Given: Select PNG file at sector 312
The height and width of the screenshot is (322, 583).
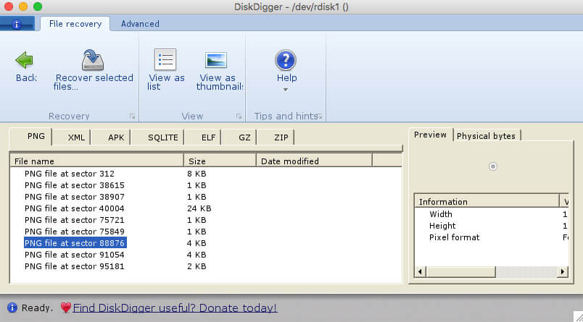Looking at the screenshot, I should point(70,174).
